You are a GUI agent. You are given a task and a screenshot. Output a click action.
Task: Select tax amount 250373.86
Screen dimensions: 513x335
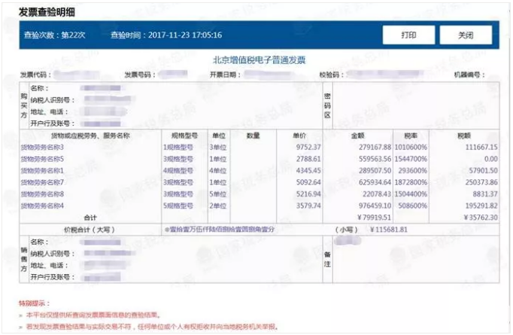(x=481, y=182)
